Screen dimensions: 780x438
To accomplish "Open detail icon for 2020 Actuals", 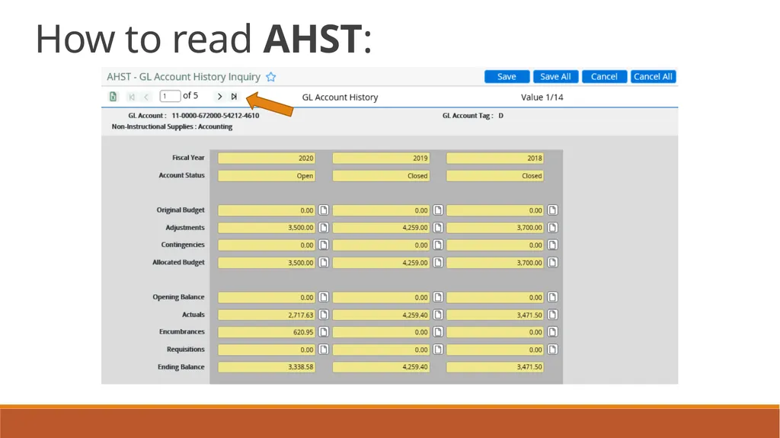I will (x=323, y=315).
